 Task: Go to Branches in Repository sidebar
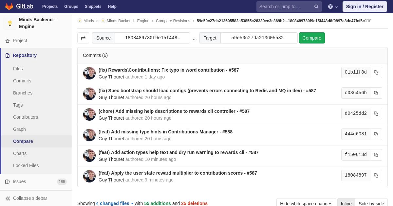click(x=23, y=93)
